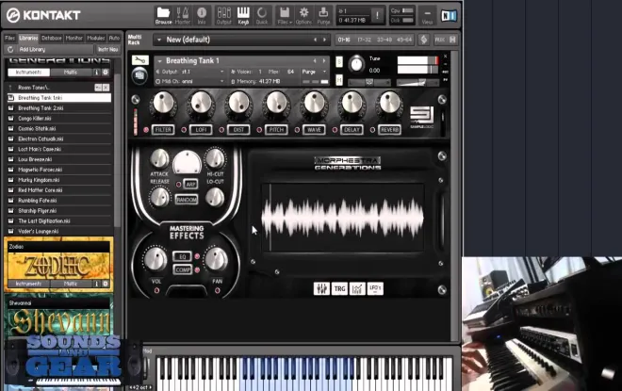622x391 pixels.
Task: Open the Midi Ch omni dropdown
Action: tap(190, 81)
